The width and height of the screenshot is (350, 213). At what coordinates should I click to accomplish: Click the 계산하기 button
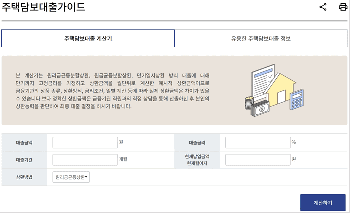323,203
